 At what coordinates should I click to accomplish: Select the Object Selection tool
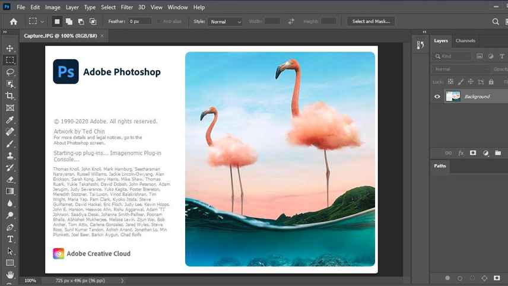click(x=9, y=84)
